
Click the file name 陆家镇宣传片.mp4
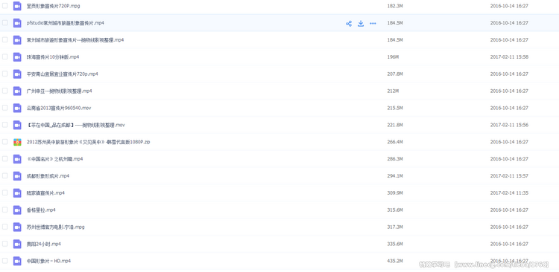point(45,193)
